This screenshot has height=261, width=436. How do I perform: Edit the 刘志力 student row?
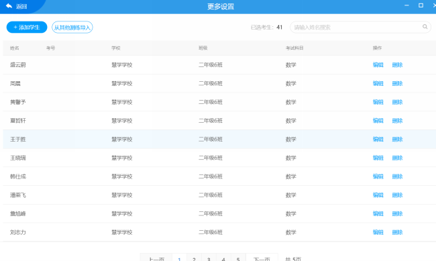(378, 232)
